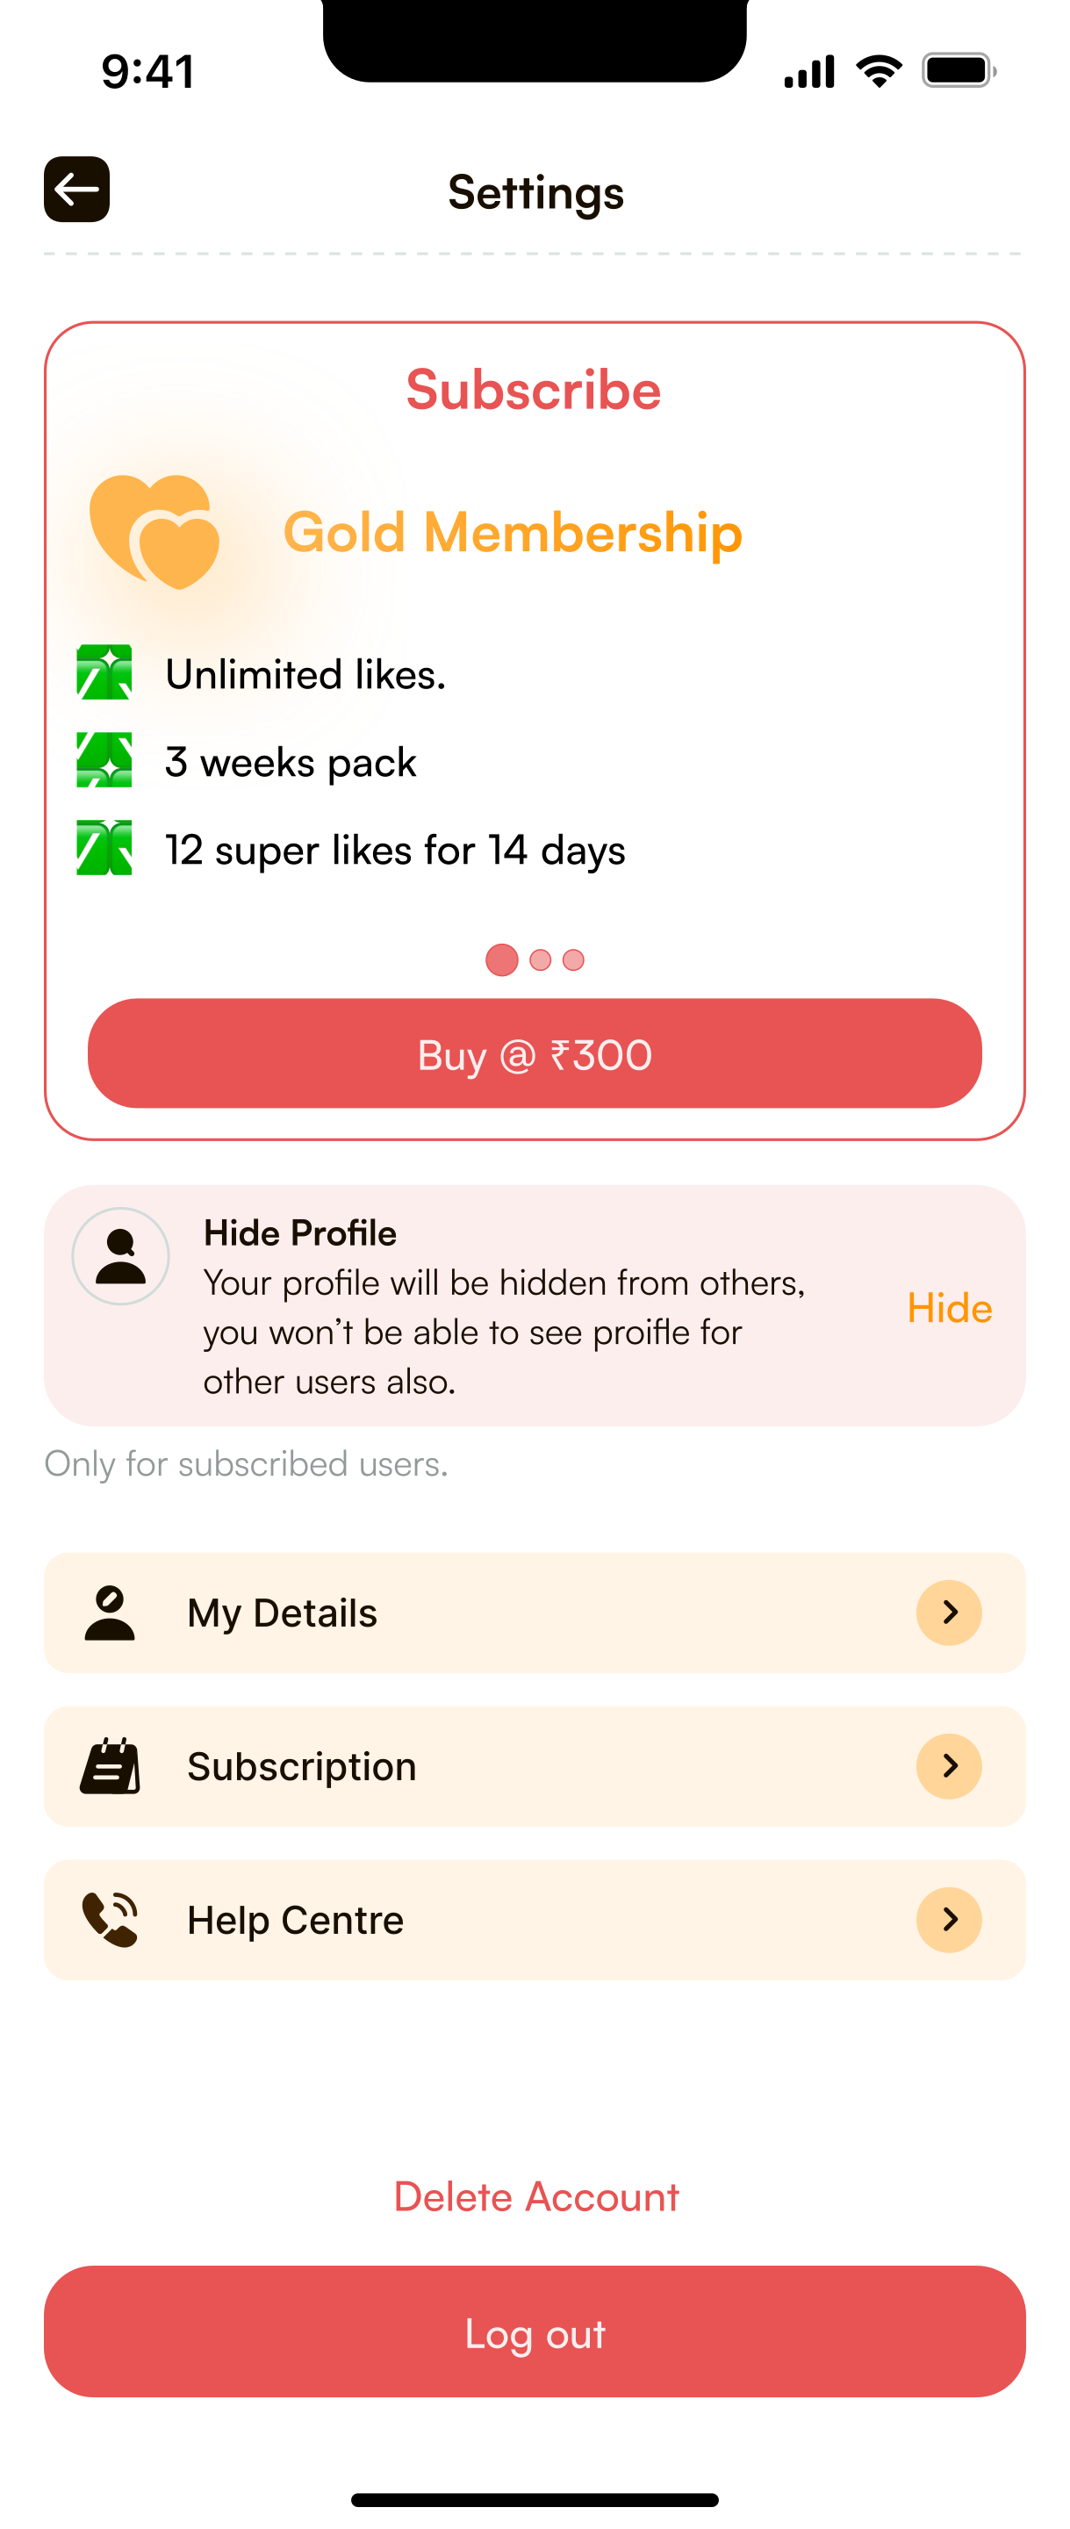The height and width of the screenshot is (2529, 1070).
Task: Select the second carousel page dot
Action: click(540, 960)
